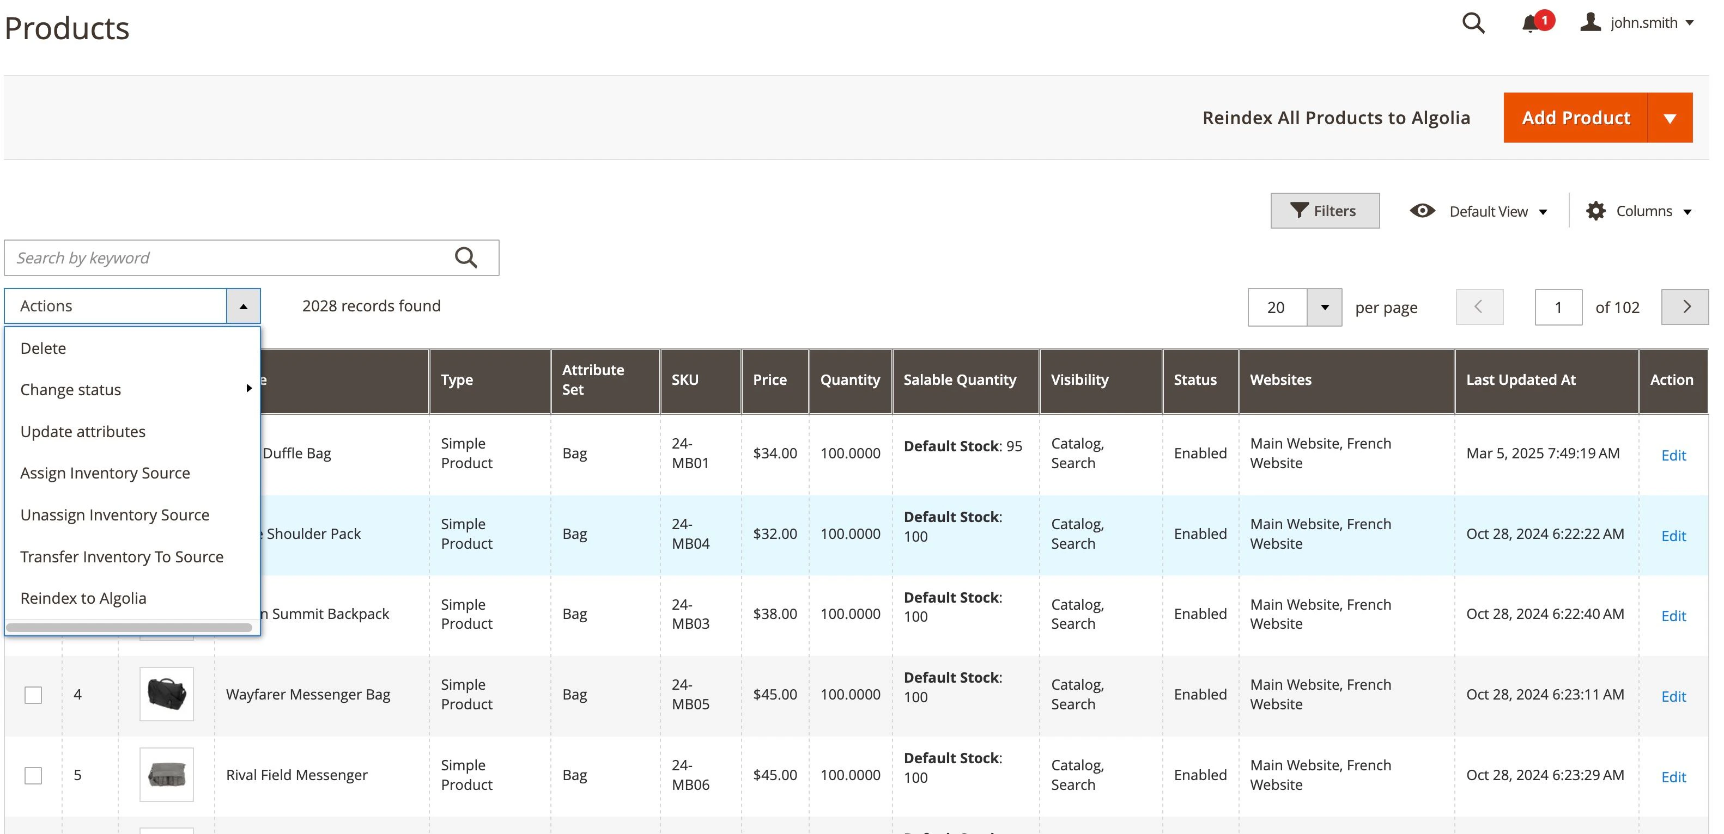Click the previous page chevron
Image resolution: width=1724 pixels, height=834 pixels.
tap(1479, 307)
